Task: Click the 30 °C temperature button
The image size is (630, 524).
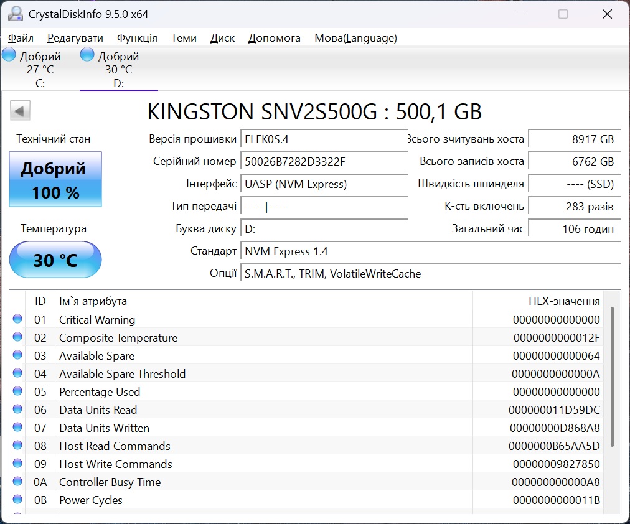Action: (x=55, y=260)
